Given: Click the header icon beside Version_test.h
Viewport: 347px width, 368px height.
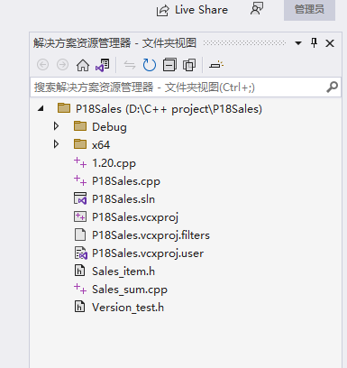Looking at the screenshot, I should point(79,307).
